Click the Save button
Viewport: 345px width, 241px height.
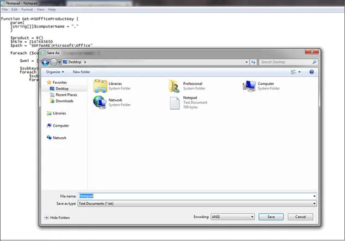click(x=271, y=217)
